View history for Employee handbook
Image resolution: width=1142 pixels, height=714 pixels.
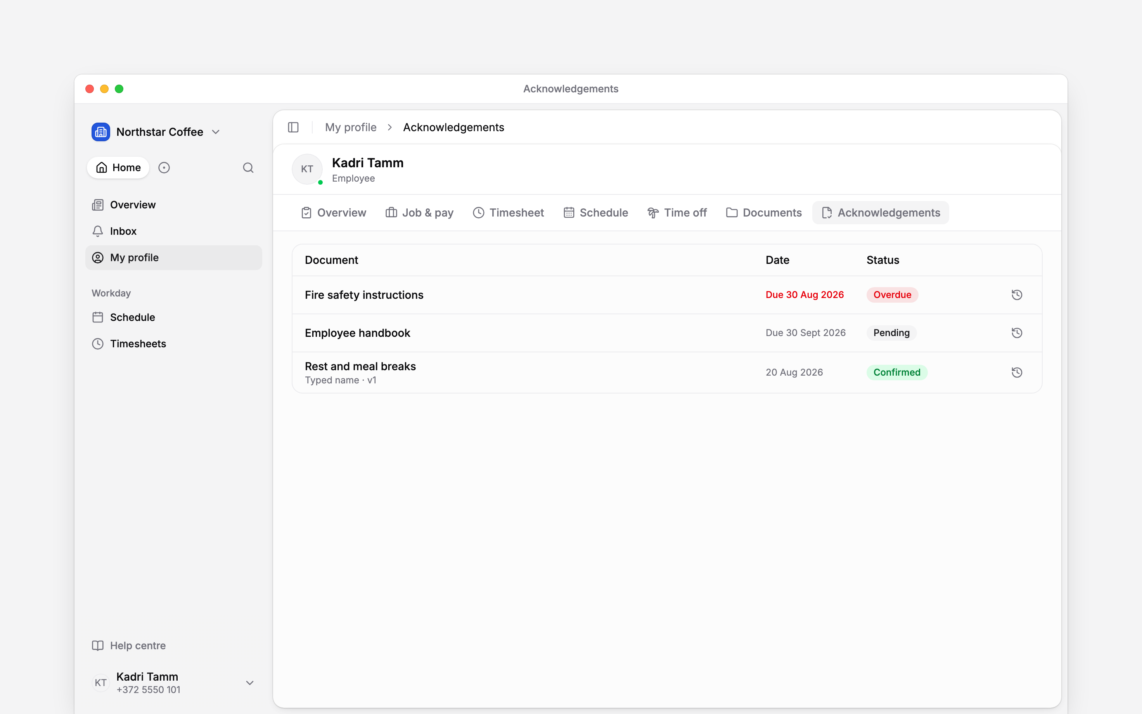(x=1017, y=333)
